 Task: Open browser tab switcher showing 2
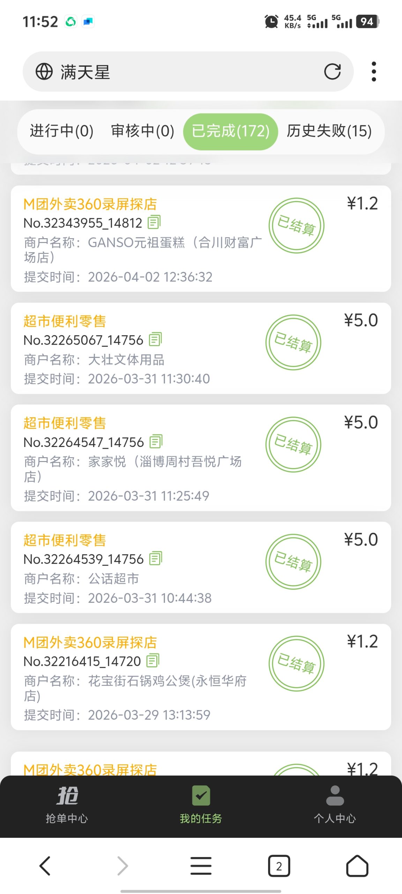pyautogui.click(x=279, y=866)
